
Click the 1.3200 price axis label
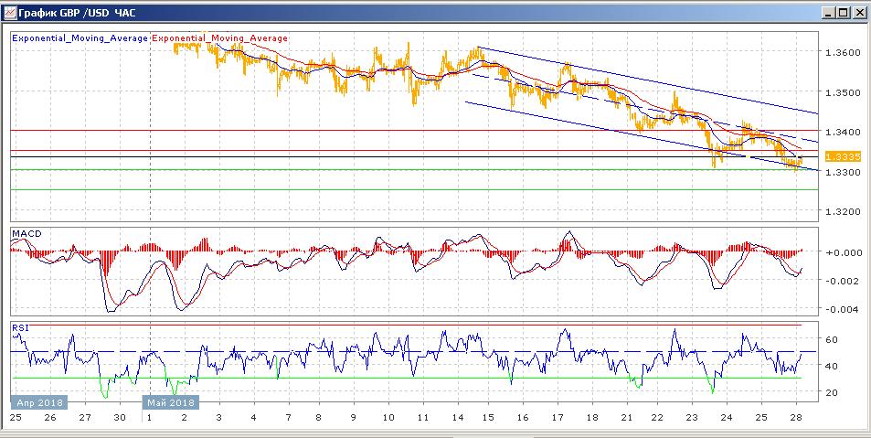(842, 211)
